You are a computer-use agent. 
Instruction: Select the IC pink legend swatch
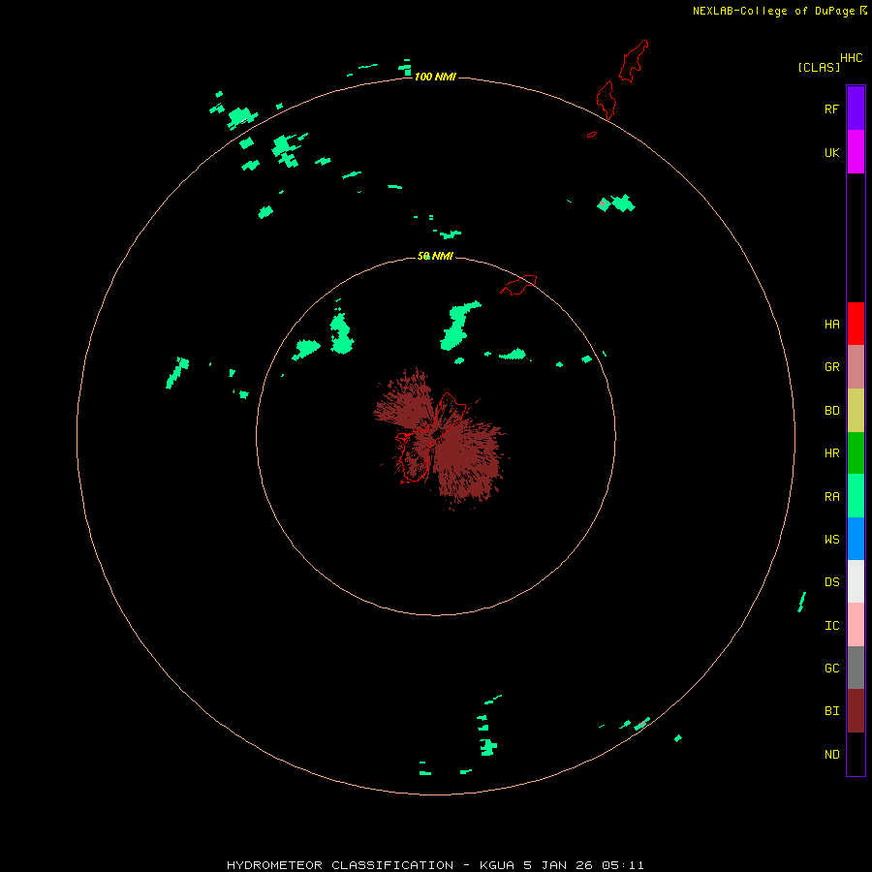[856, 625]
